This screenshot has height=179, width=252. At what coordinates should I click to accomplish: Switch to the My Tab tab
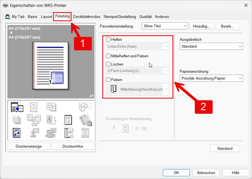pos(15,17)
